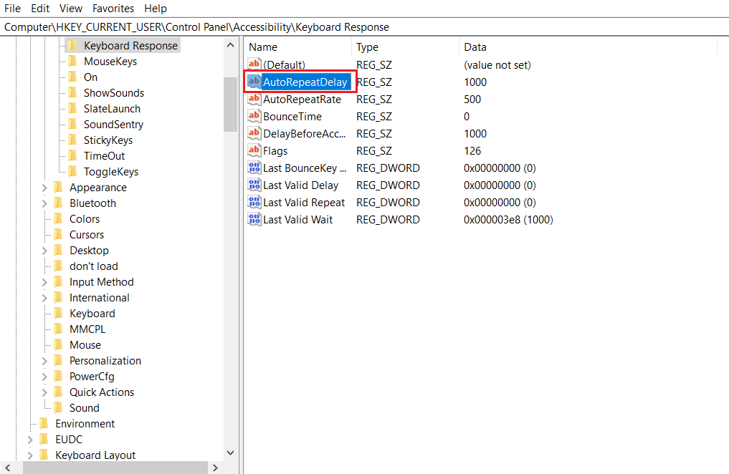Viewport: 729px width, 474px height.
Task: Click the Mouse folder icon
Action: pyautogui.click(x=59, y=344)
